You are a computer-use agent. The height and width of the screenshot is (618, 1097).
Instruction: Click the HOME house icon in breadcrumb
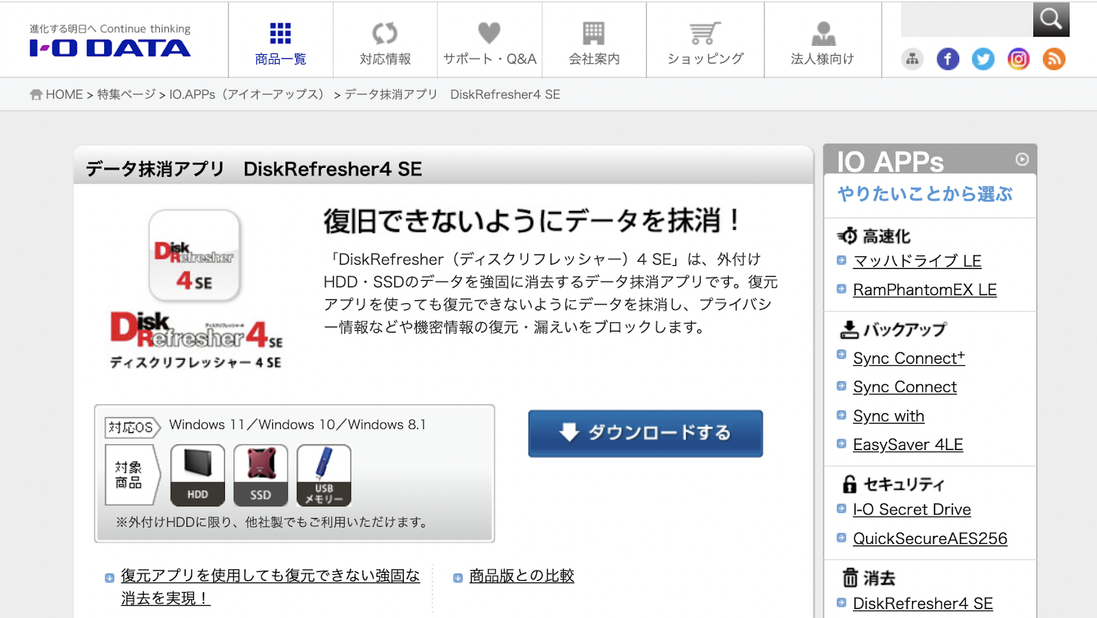[x=36, y=95]
